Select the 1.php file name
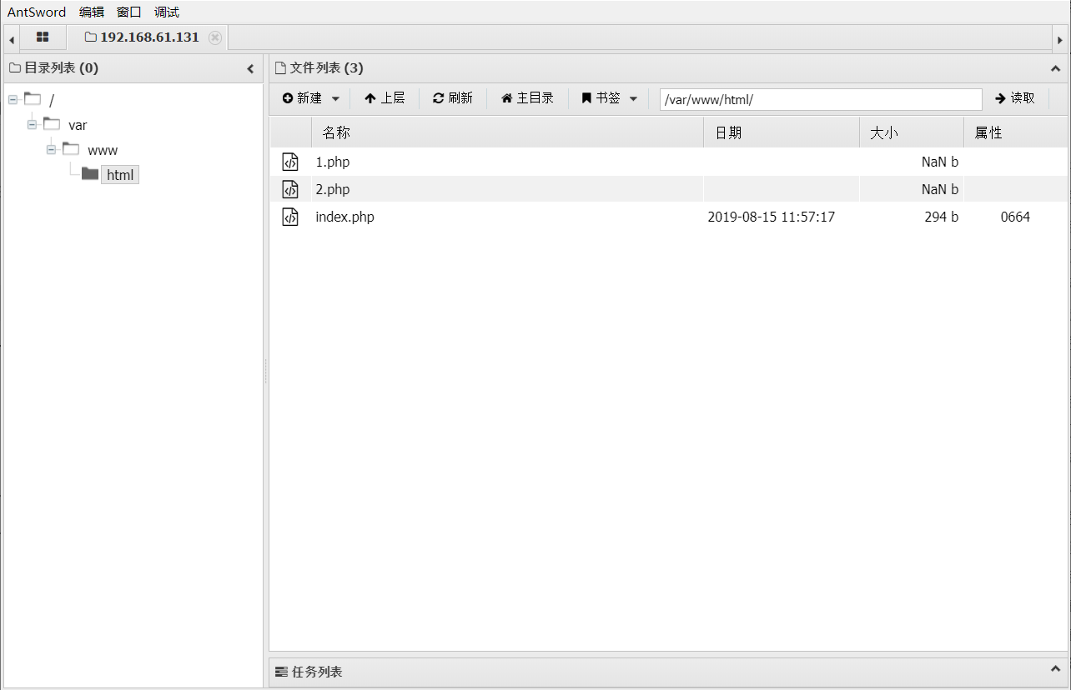1071x690 pixels. (x=332, y=162)
